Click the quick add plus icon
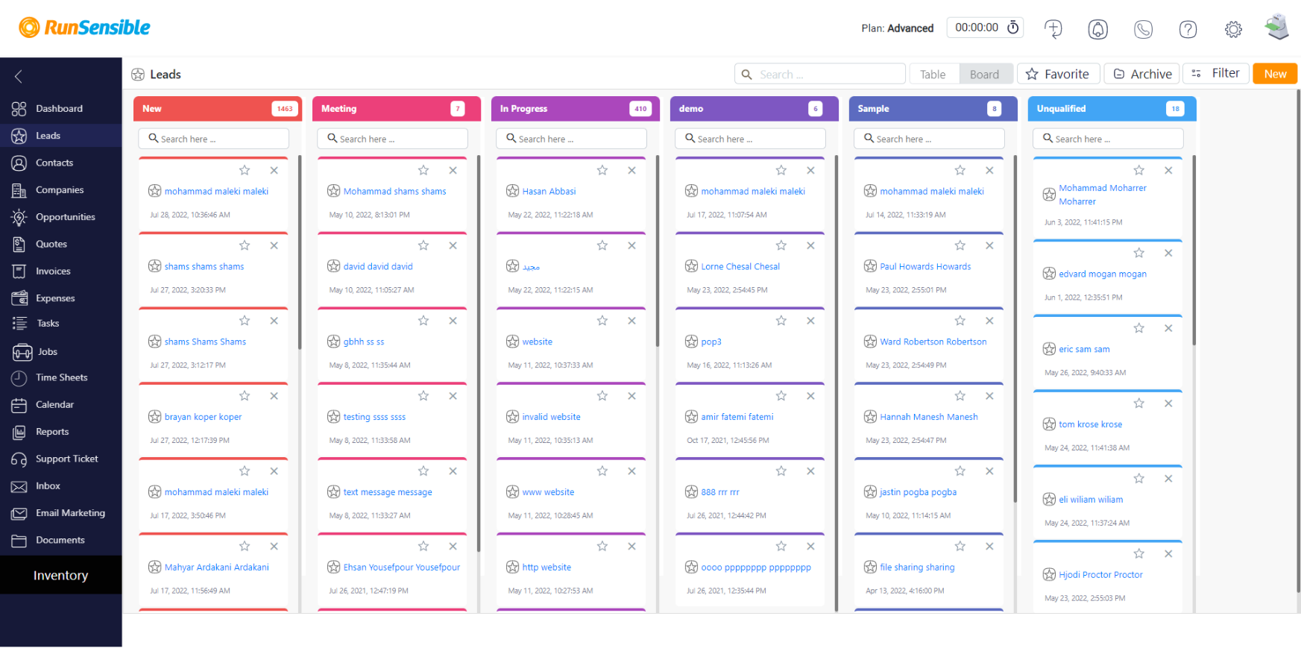The image size is (1301, 657). (1053, 29)
